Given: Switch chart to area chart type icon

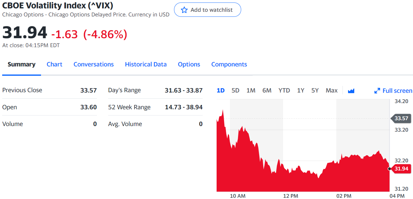Looking at the screenshot, I should pyautogui.click(x=351, y=91).
